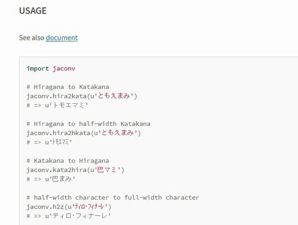Viewport: 298px width, 225px height.
Task: Click the output comment u'巴まみ'
Action: coord(51,179)
